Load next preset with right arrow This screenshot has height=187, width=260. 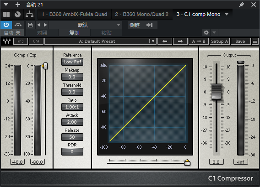click(x=180, y=42)
